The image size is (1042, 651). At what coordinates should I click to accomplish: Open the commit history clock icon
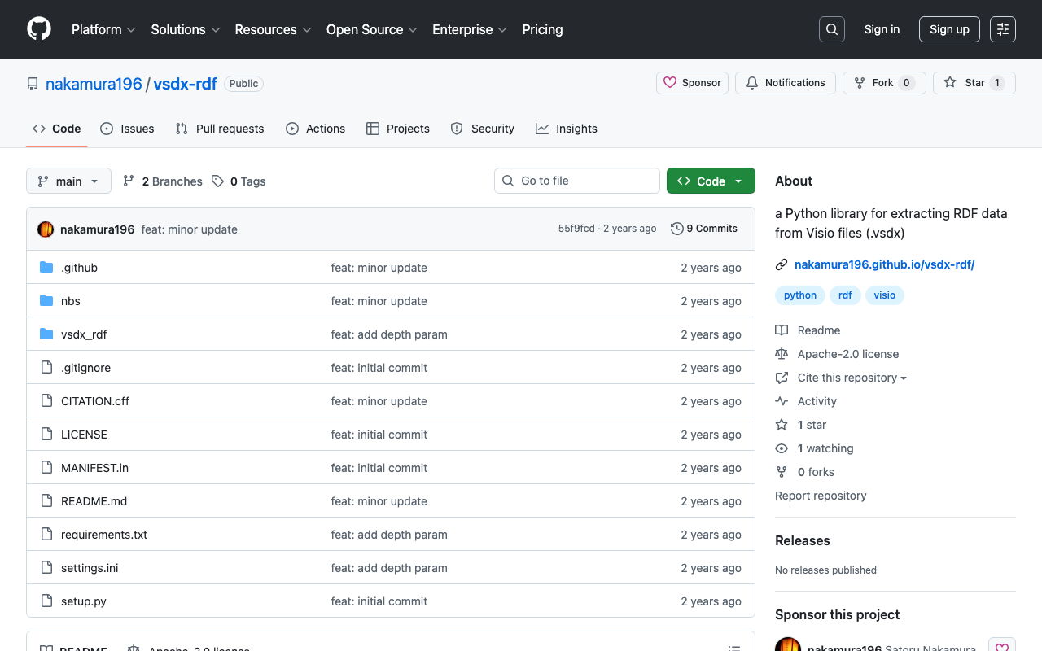676,229
